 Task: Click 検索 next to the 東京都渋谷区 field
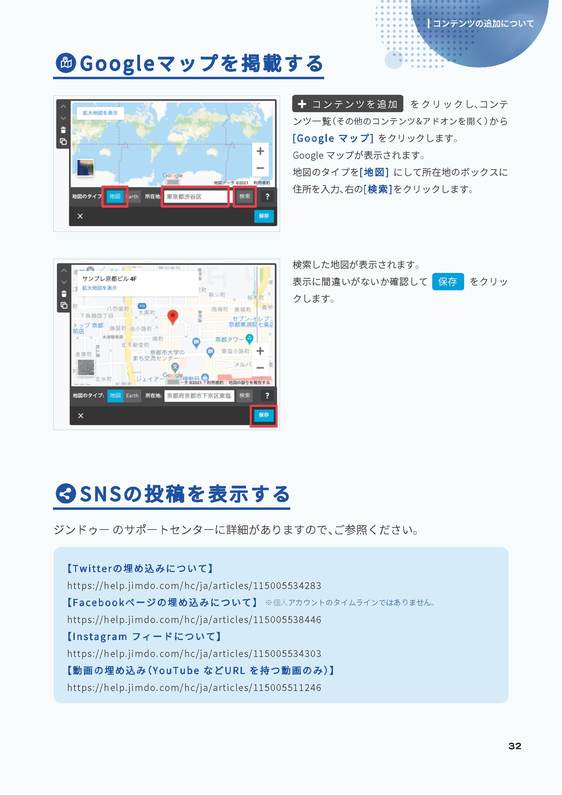coord(245,196)
